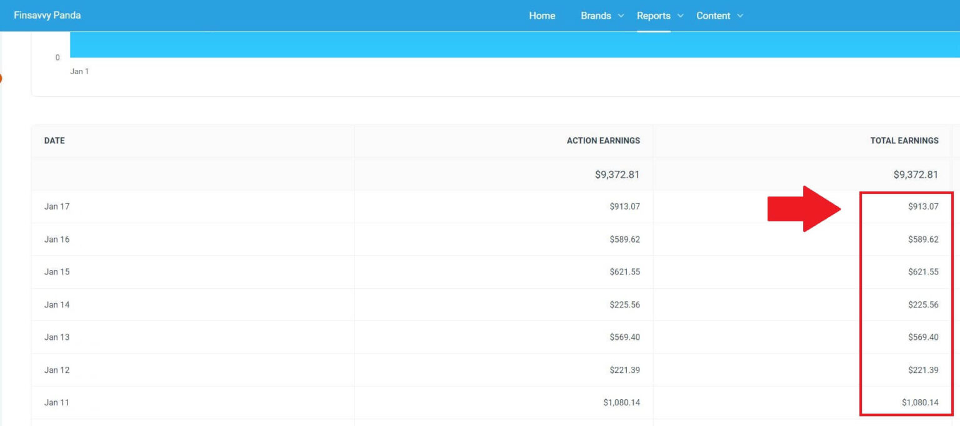The width and height of the screenshot is (960, 426).
Task: Expand the chevron next to Reports
Action: click(680, 16)
